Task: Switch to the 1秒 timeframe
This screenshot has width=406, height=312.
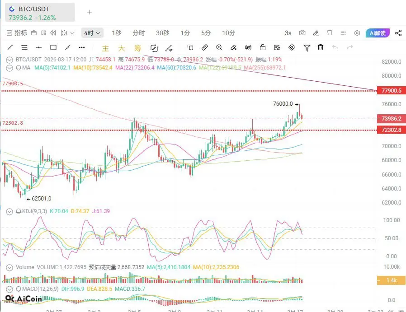Action: tap(117, 33)
